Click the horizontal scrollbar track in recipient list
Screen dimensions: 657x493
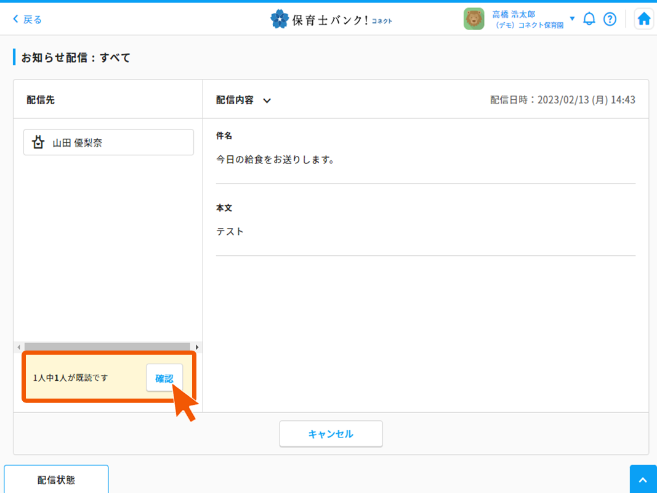point(108,347)
